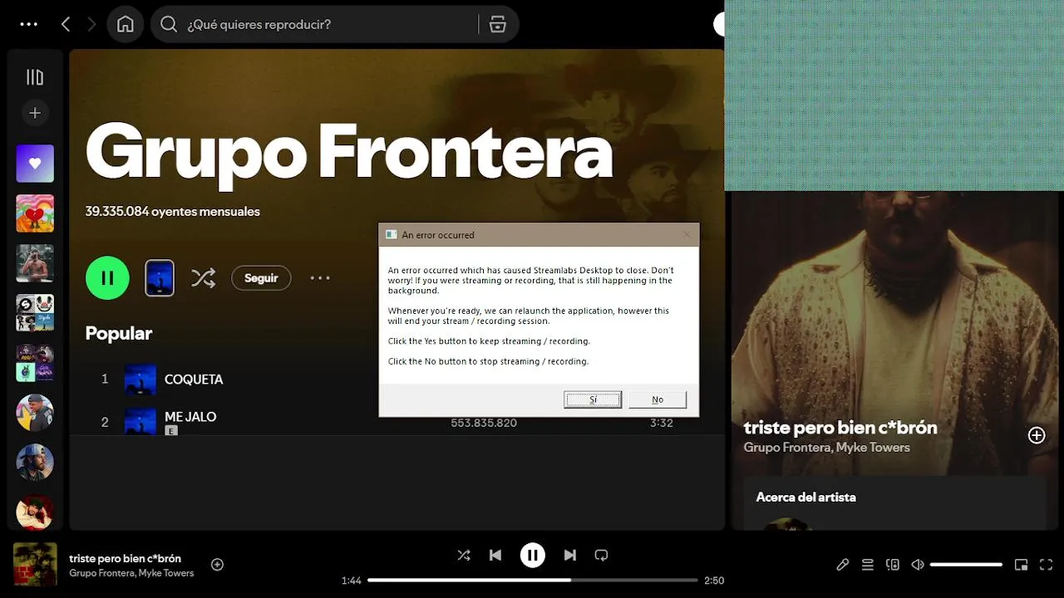Viewport: 1064px width, 598px height.
Task: Click the bottom bar song title triste pero bien c*brón
Action: pyautogui.click(x=125, y=558)
